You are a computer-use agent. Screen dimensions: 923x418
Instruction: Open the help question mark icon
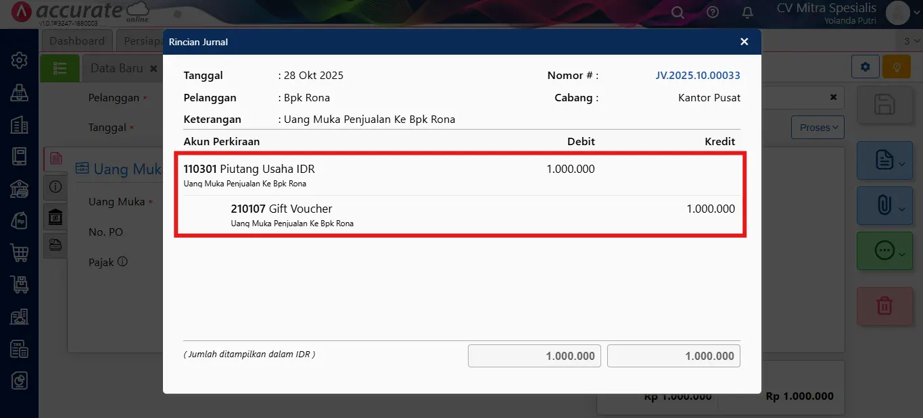tap(713, 12)
